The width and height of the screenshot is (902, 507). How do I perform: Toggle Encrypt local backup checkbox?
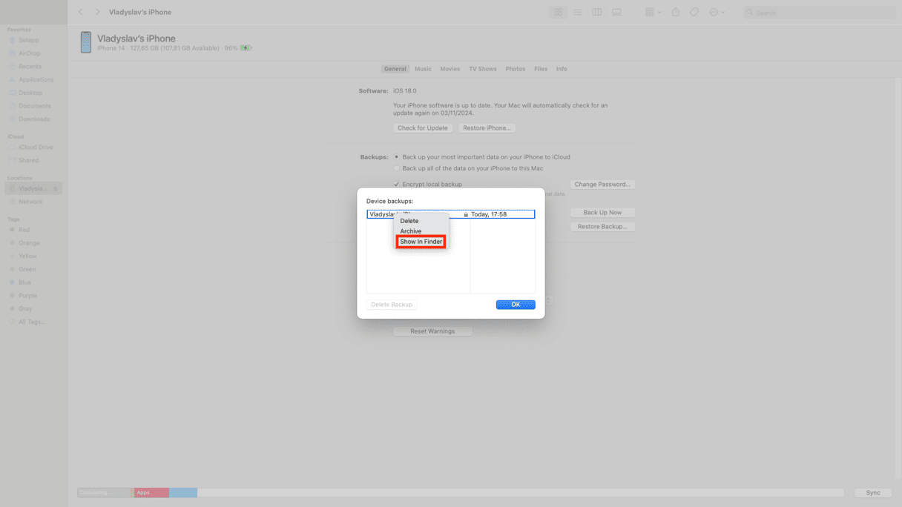[397, 185]
